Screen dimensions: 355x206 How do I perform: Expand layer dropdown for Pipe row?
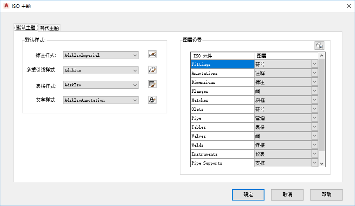coord(314,118)
